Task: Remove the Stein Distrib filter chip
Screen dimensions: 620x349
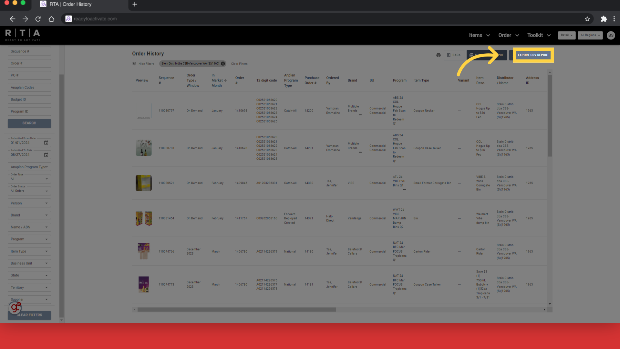Action: (223, 64)
